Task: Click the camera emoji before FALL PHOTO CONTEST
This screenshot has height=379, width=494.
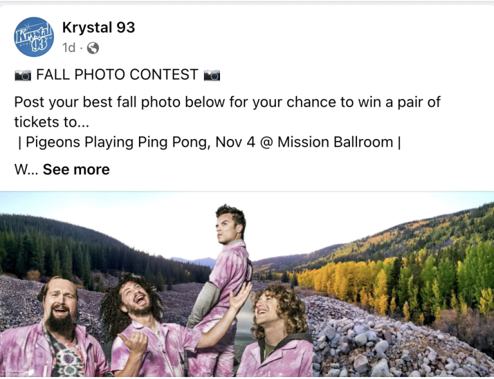Action: click(x=23, y=75)
